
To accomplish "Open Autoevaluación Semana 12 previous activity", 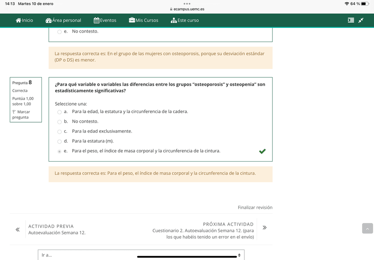I will click(x=56, y=232).
